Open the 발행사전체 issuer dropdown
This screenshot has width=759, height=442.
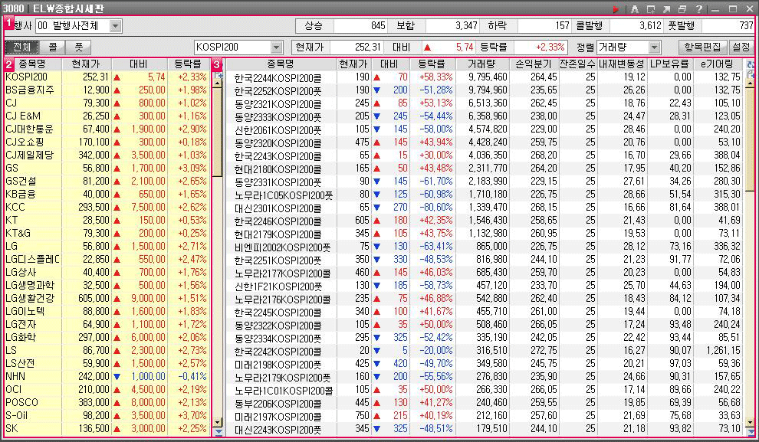115,26
